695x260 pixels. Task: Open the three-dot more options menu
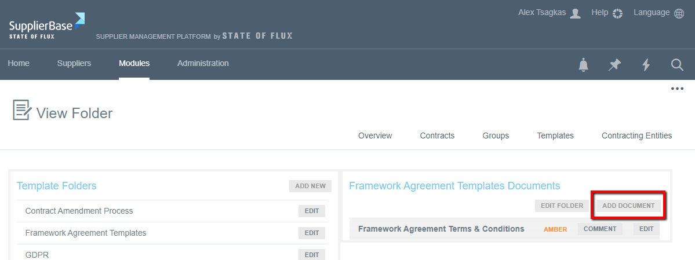click(677, 89)
